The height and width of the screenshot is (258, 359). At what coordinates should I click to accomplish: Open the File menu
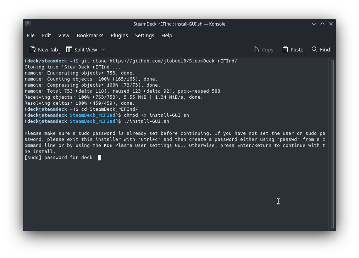click(x=31, y=35)
